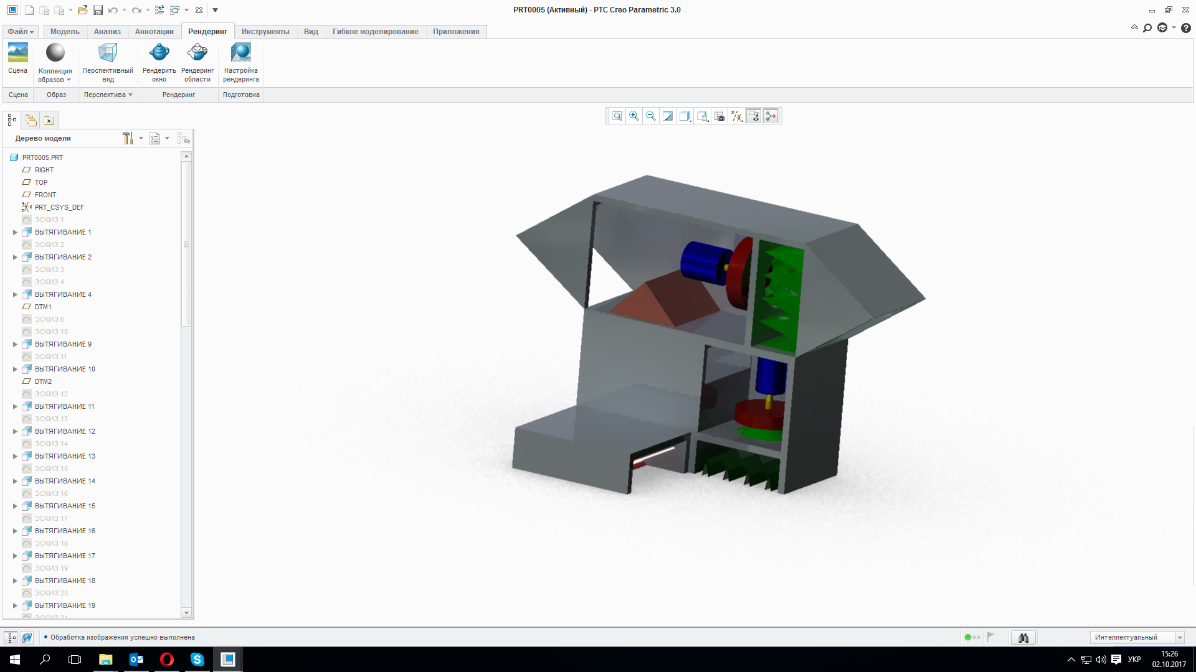This screenshot has width=1196, height=672.
Task: Open display style cube dropdown
Action: (x=685, y=116)
